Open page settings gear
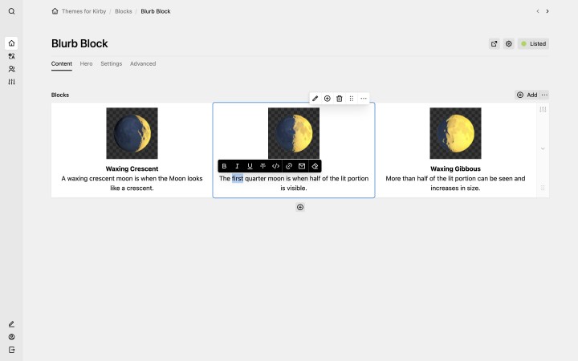The image size is (578, 361). pos(509,43)
